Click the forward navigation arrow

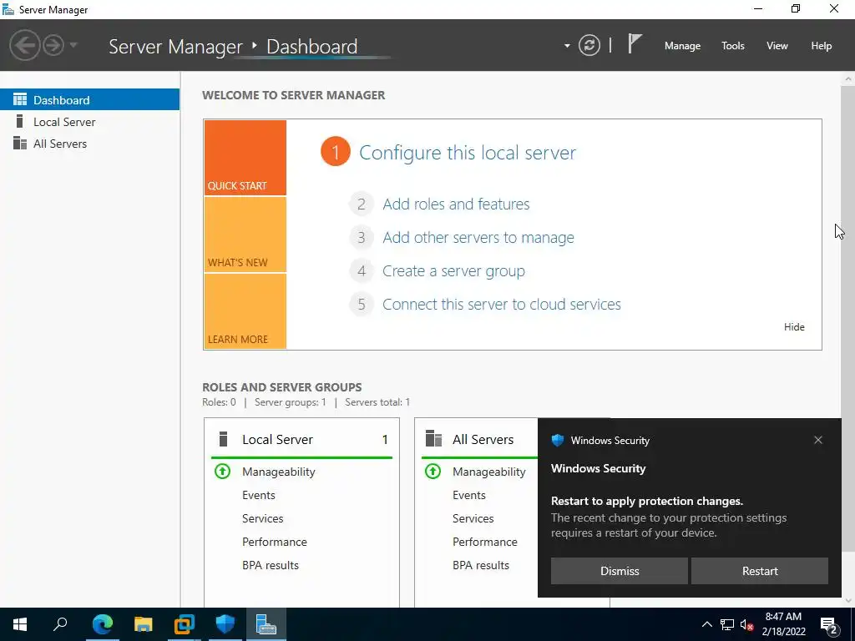click(x=53, y=45)
